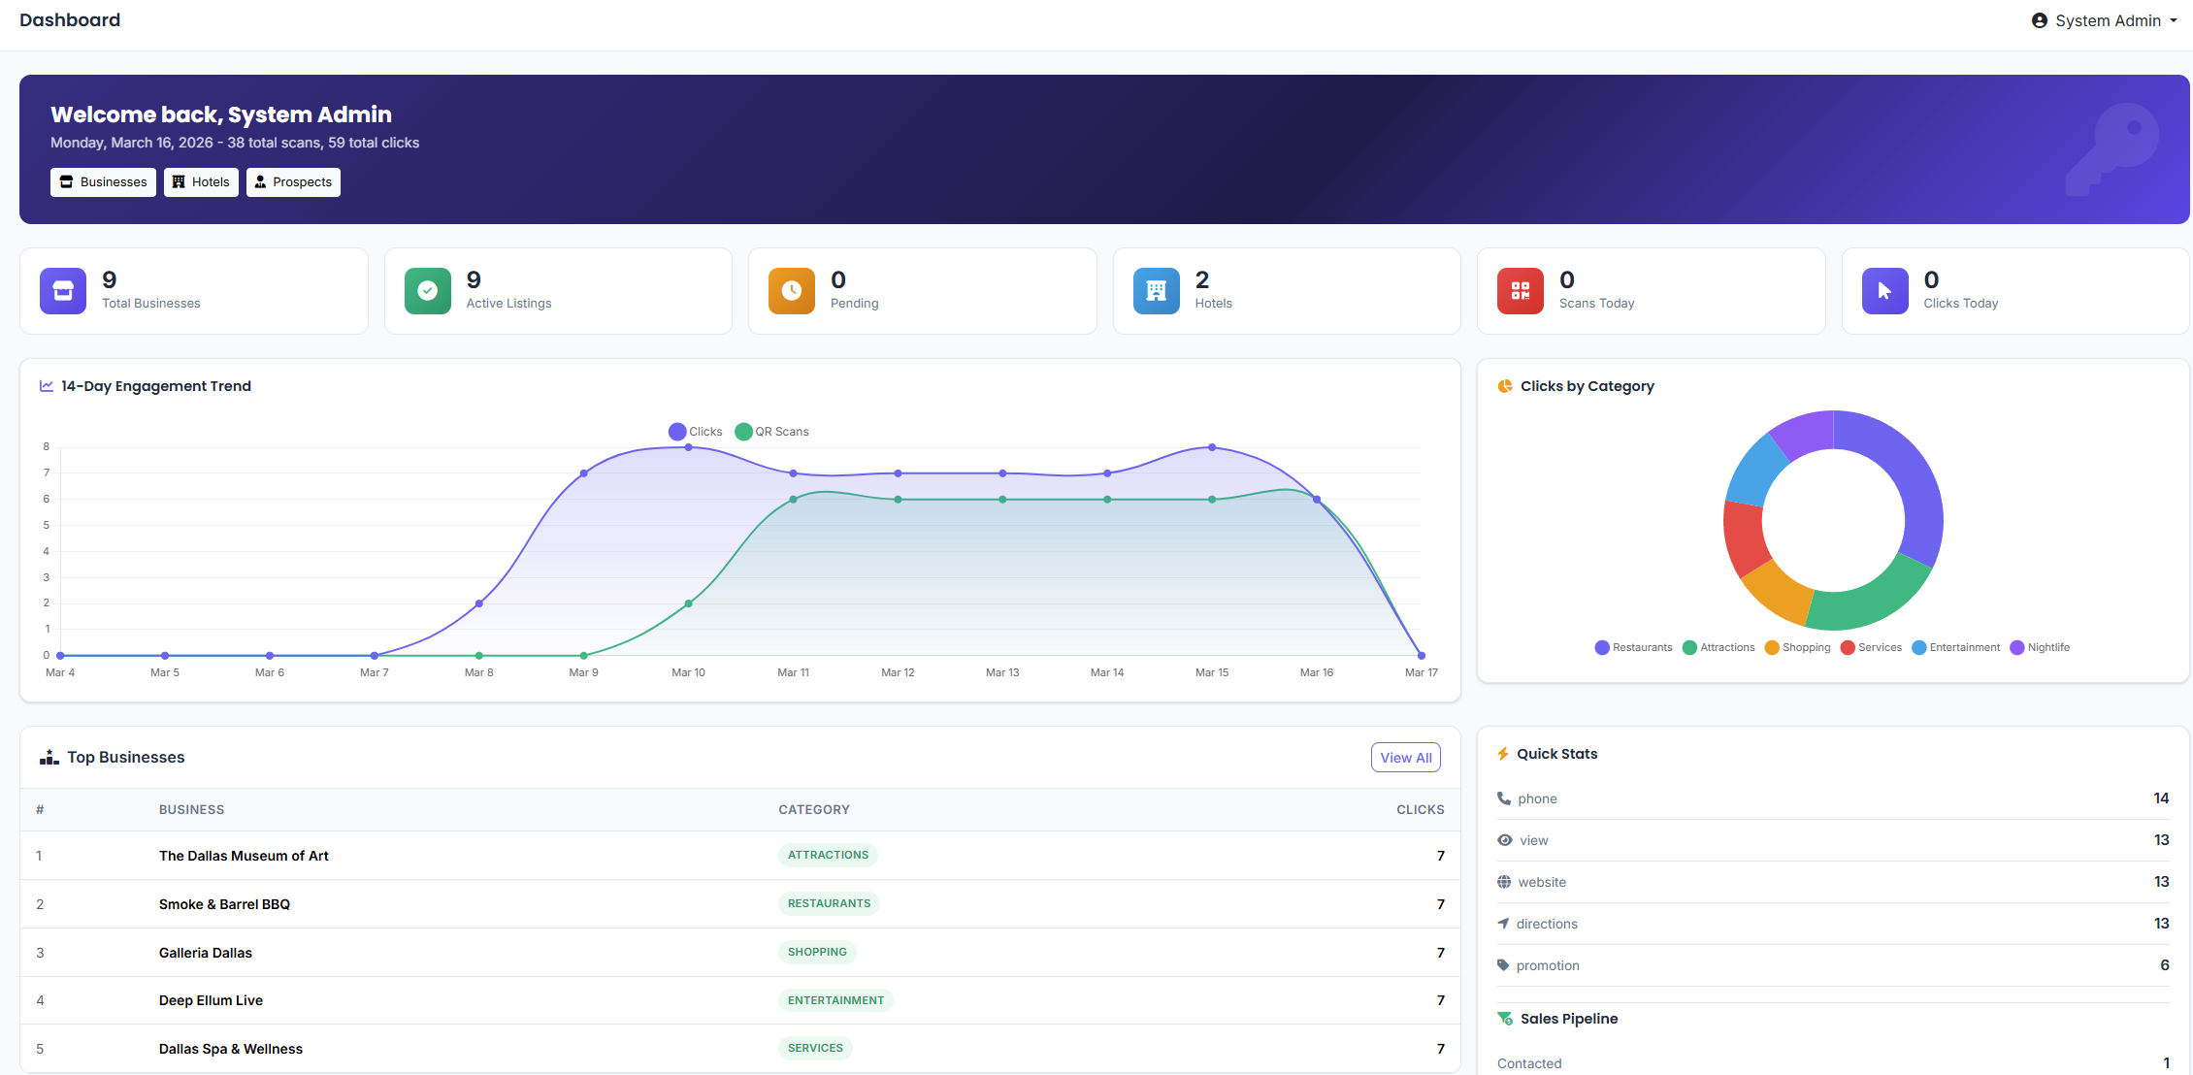The height and width of the screenshot is (1075, 2193).
Task: Open the Businesses section from the welcome banner
Action: 102,181
